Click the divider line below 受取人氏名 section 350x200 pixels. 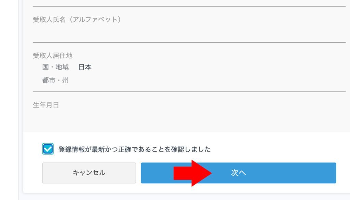point(189,42)
